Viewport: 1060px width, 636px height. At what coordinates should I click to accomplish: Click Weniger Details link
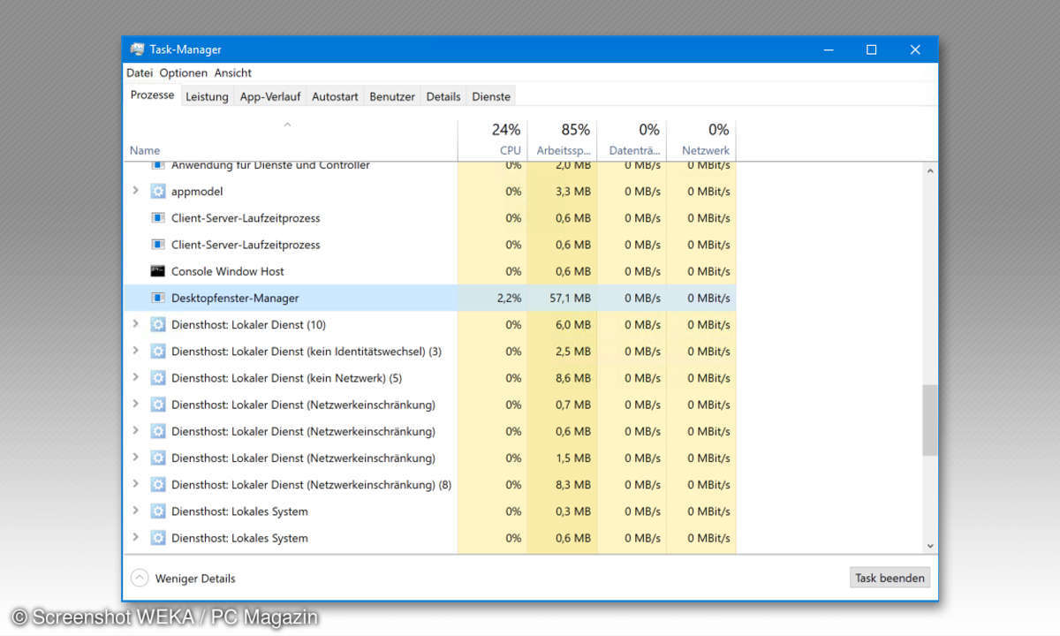tap(195, 579)
